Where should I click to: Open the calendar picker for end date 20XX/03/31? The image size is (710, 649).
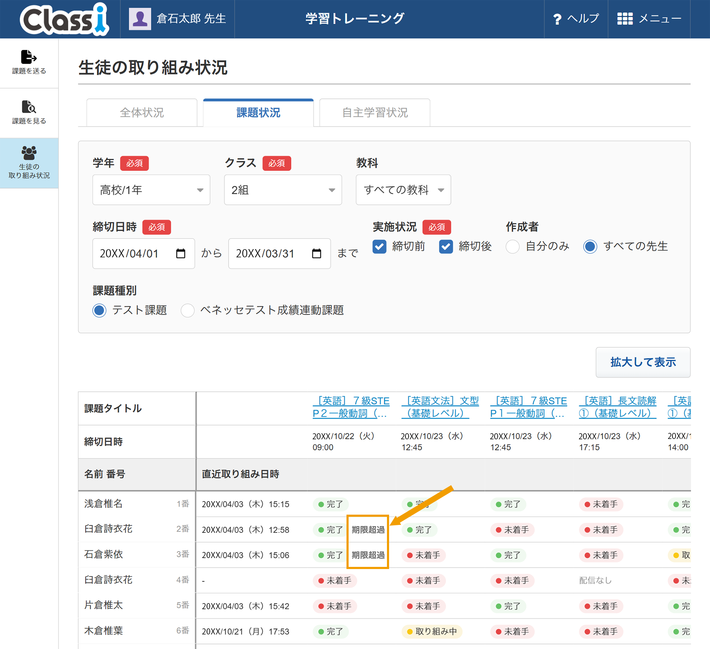tap(316, 253)
